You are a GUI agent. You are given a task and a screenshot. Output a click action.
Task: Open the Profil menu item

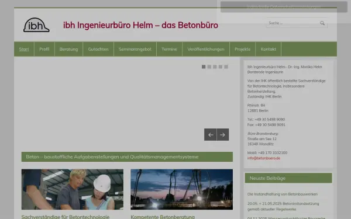44,49
